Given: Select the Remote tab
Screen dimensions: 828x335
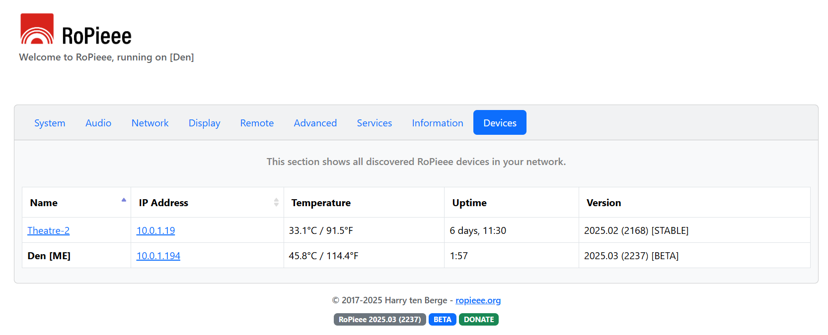Looking at the screenshot, I should 257,123.
